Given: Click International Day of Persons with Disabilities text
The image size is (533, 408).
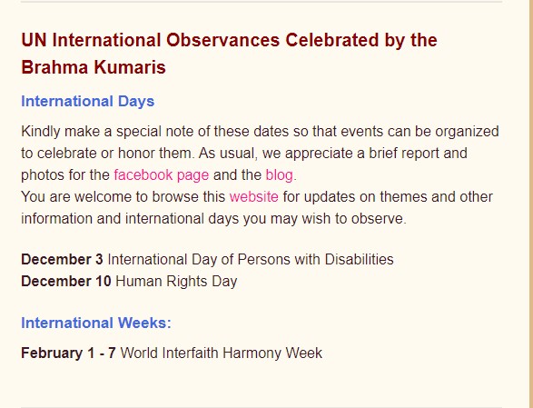Looking at the screenshot, I should tap(251, 259).
